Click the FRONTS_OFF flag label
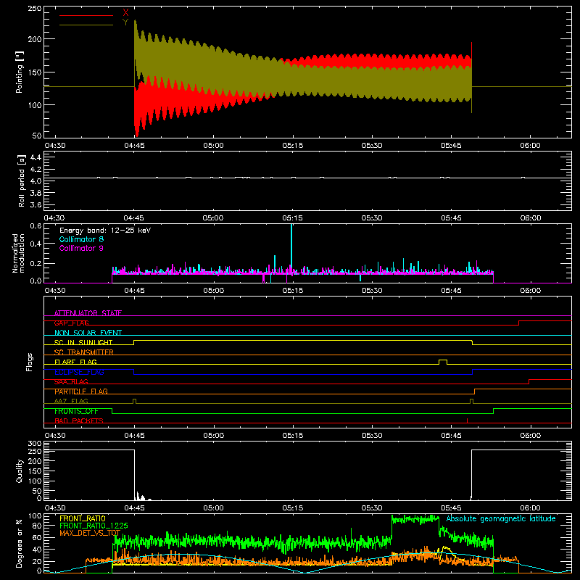This screenshot has width=580, height=580. pyautogui.click(x=76, y=411)
